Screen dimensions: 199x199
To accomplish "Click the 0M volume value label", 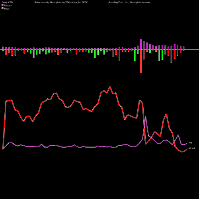I will click(190, 143).
